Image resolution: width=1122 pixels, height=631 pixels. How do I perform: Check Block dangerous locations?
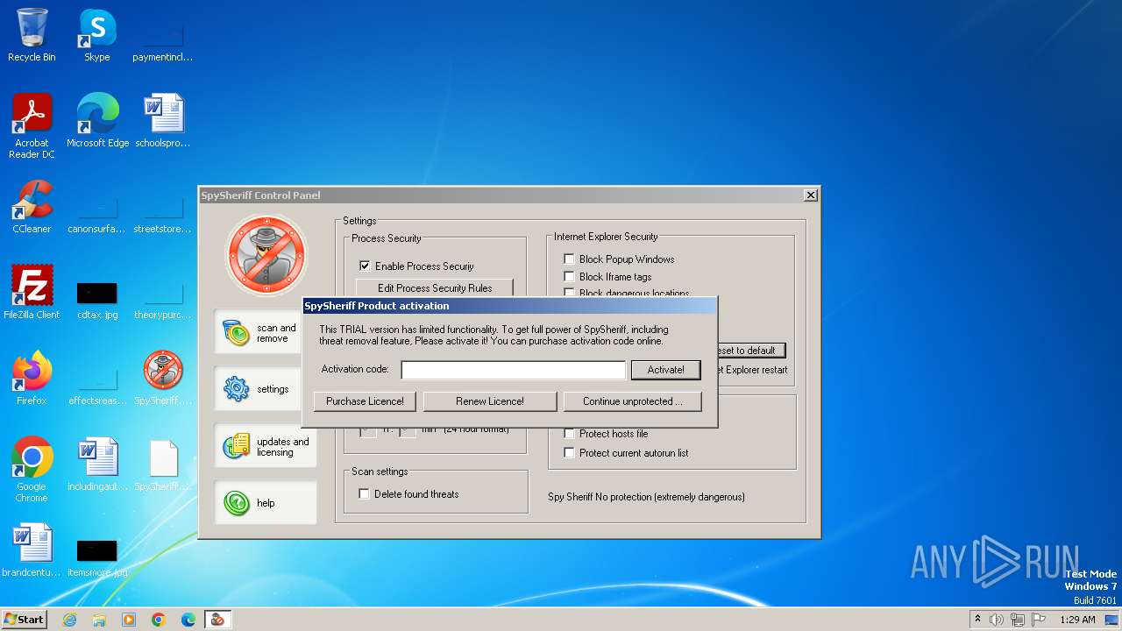[x=569, y=293]
